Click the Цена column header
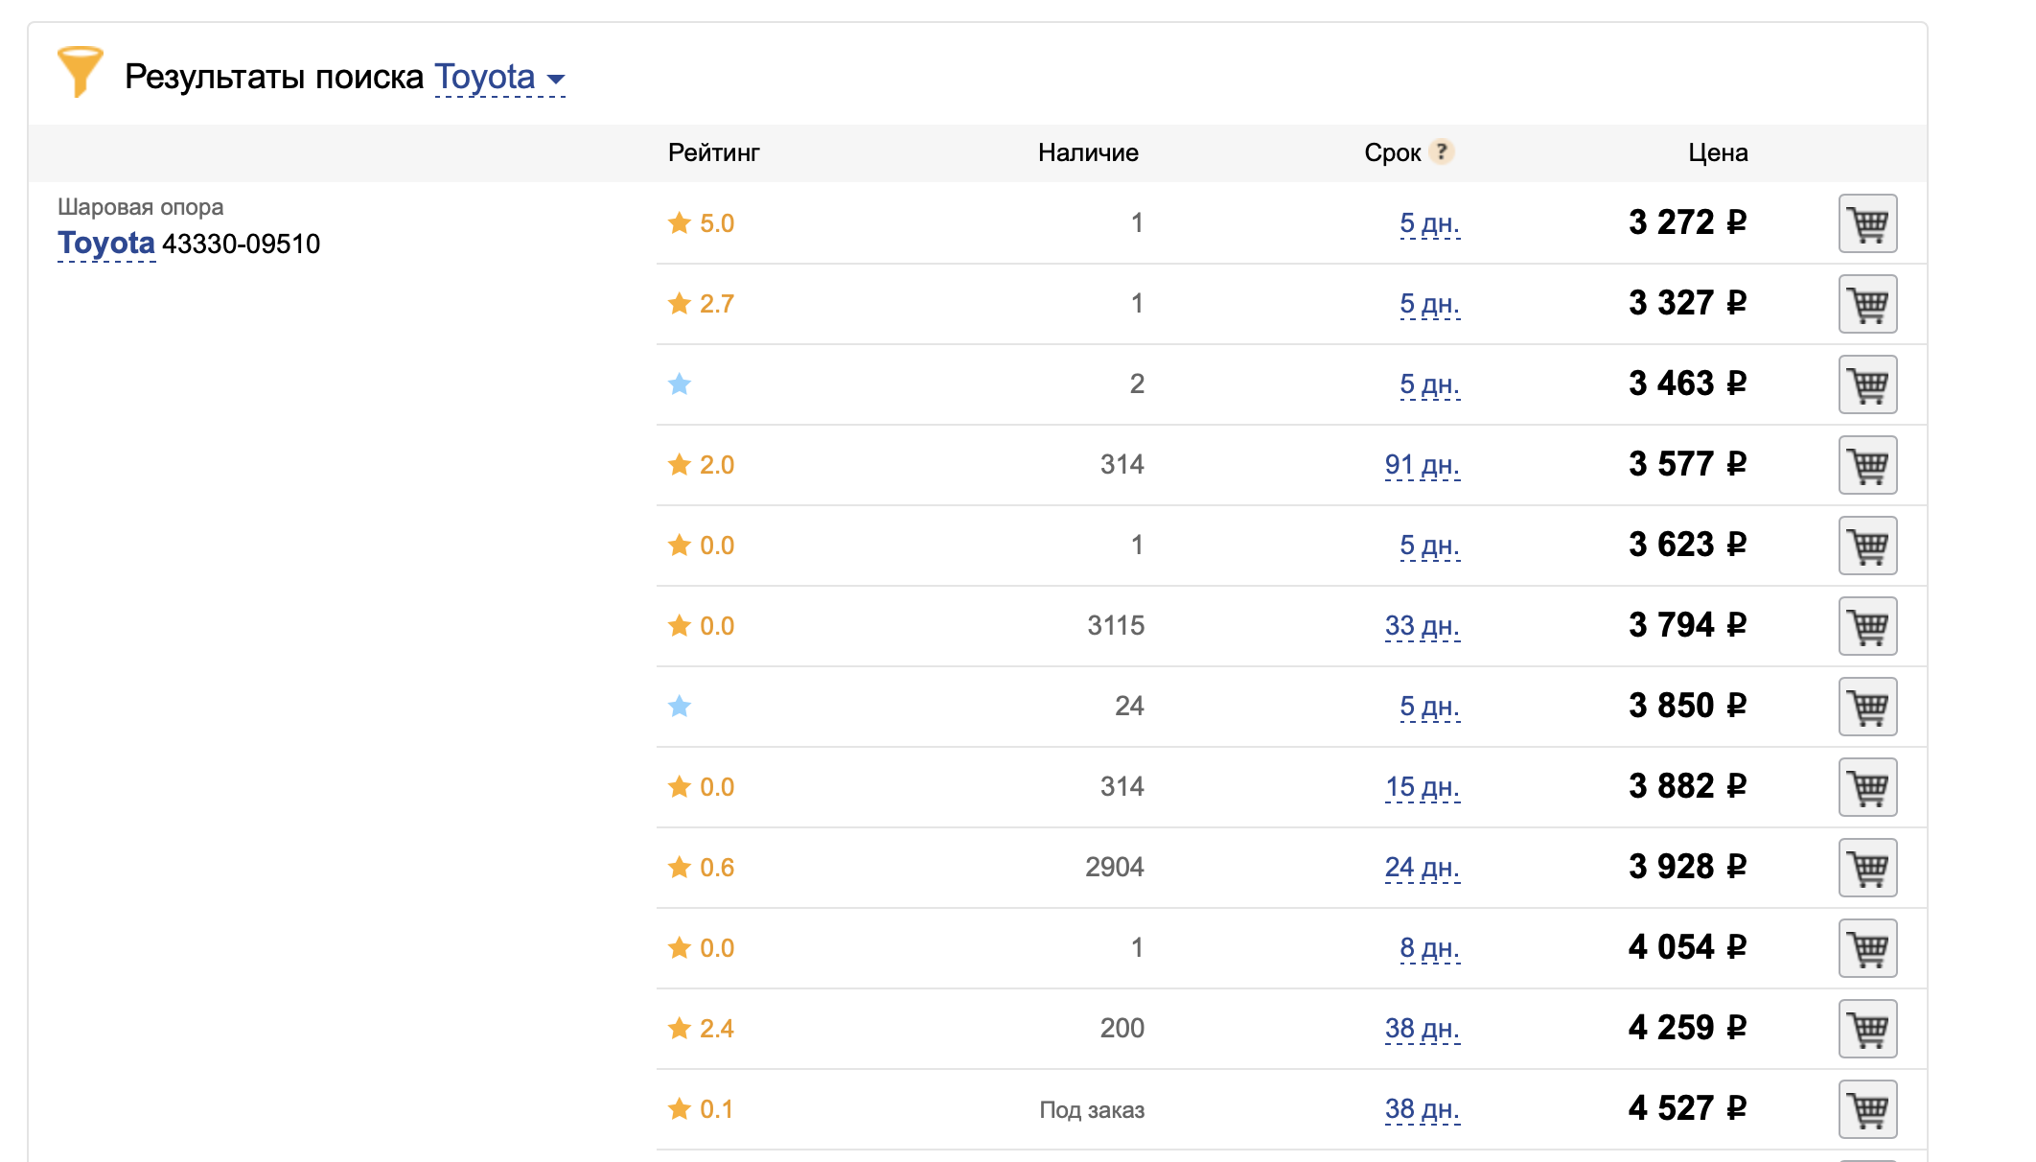 tap(1718, 152)
